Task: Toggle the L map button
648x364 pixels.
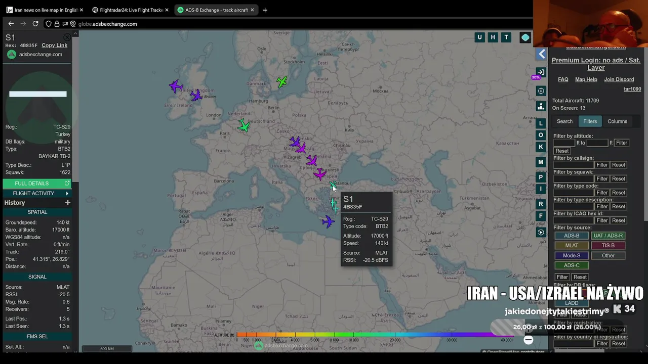Action: (541, 123)
